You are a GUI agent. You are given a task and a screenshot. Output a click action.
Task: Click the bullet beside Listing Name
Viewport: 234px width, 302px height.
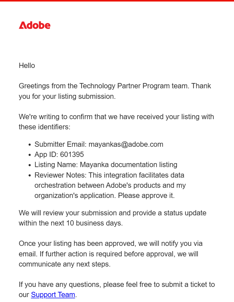30,165
